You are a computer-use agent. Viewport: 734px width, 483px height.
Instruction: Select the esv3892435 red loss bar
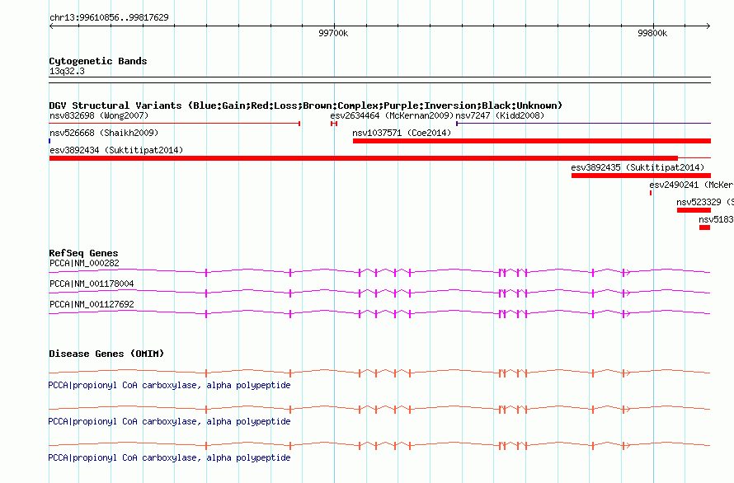coord(641,176)
